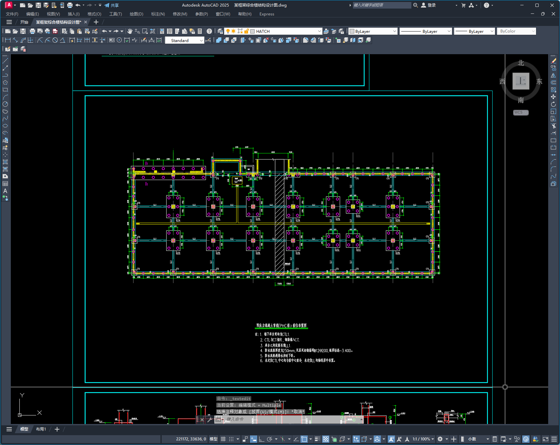The width and height of the screenshot is (560, 445).
Task: Toggle Clean Screen mode in the status bar
Action: click(x=546, y=439)
